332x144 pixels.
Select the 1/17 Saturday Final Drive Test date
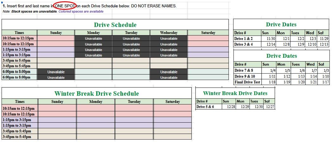323,82
